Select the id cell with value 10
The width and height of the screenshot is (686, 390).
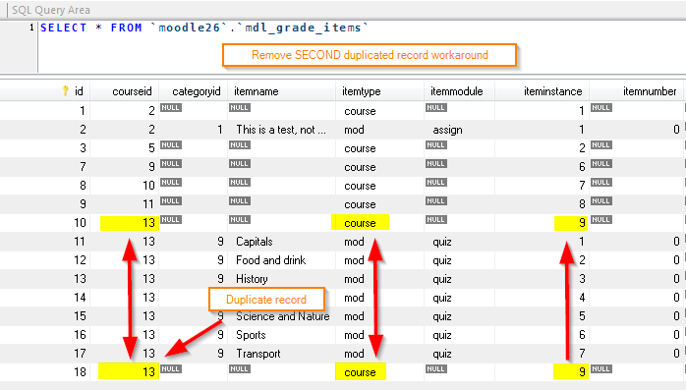point(80,223)
